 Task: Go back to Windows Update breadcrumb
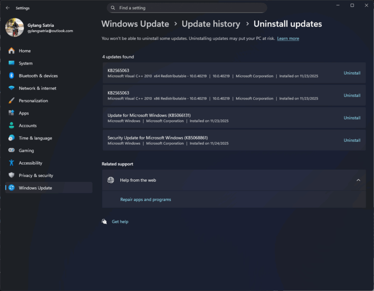point(135,24)
